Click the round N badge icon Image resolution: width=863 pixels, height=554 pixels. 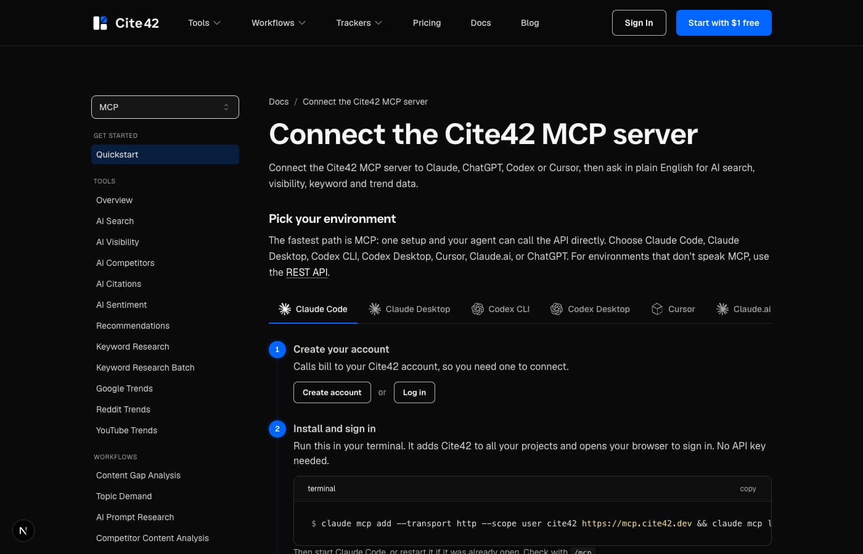point(23,531)
